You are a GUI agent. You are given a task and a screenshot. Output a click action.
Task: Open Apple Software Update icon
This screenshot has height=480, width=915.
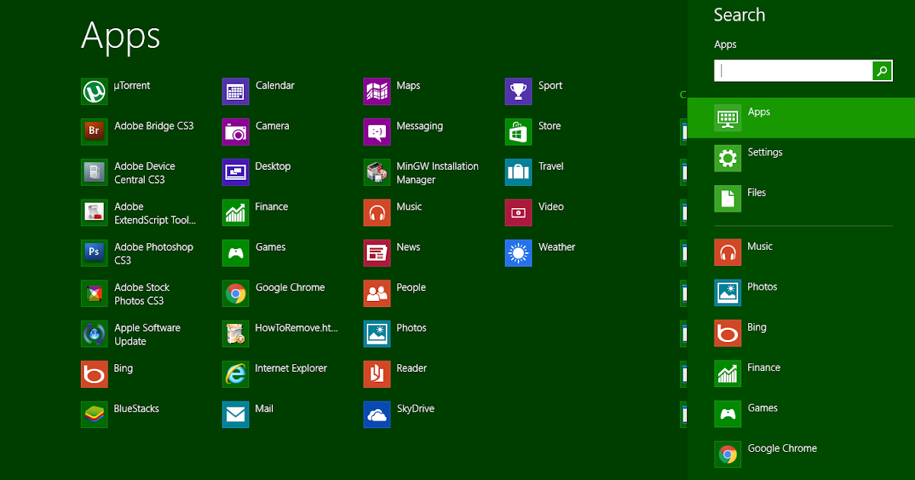click(x=94, y=334)
